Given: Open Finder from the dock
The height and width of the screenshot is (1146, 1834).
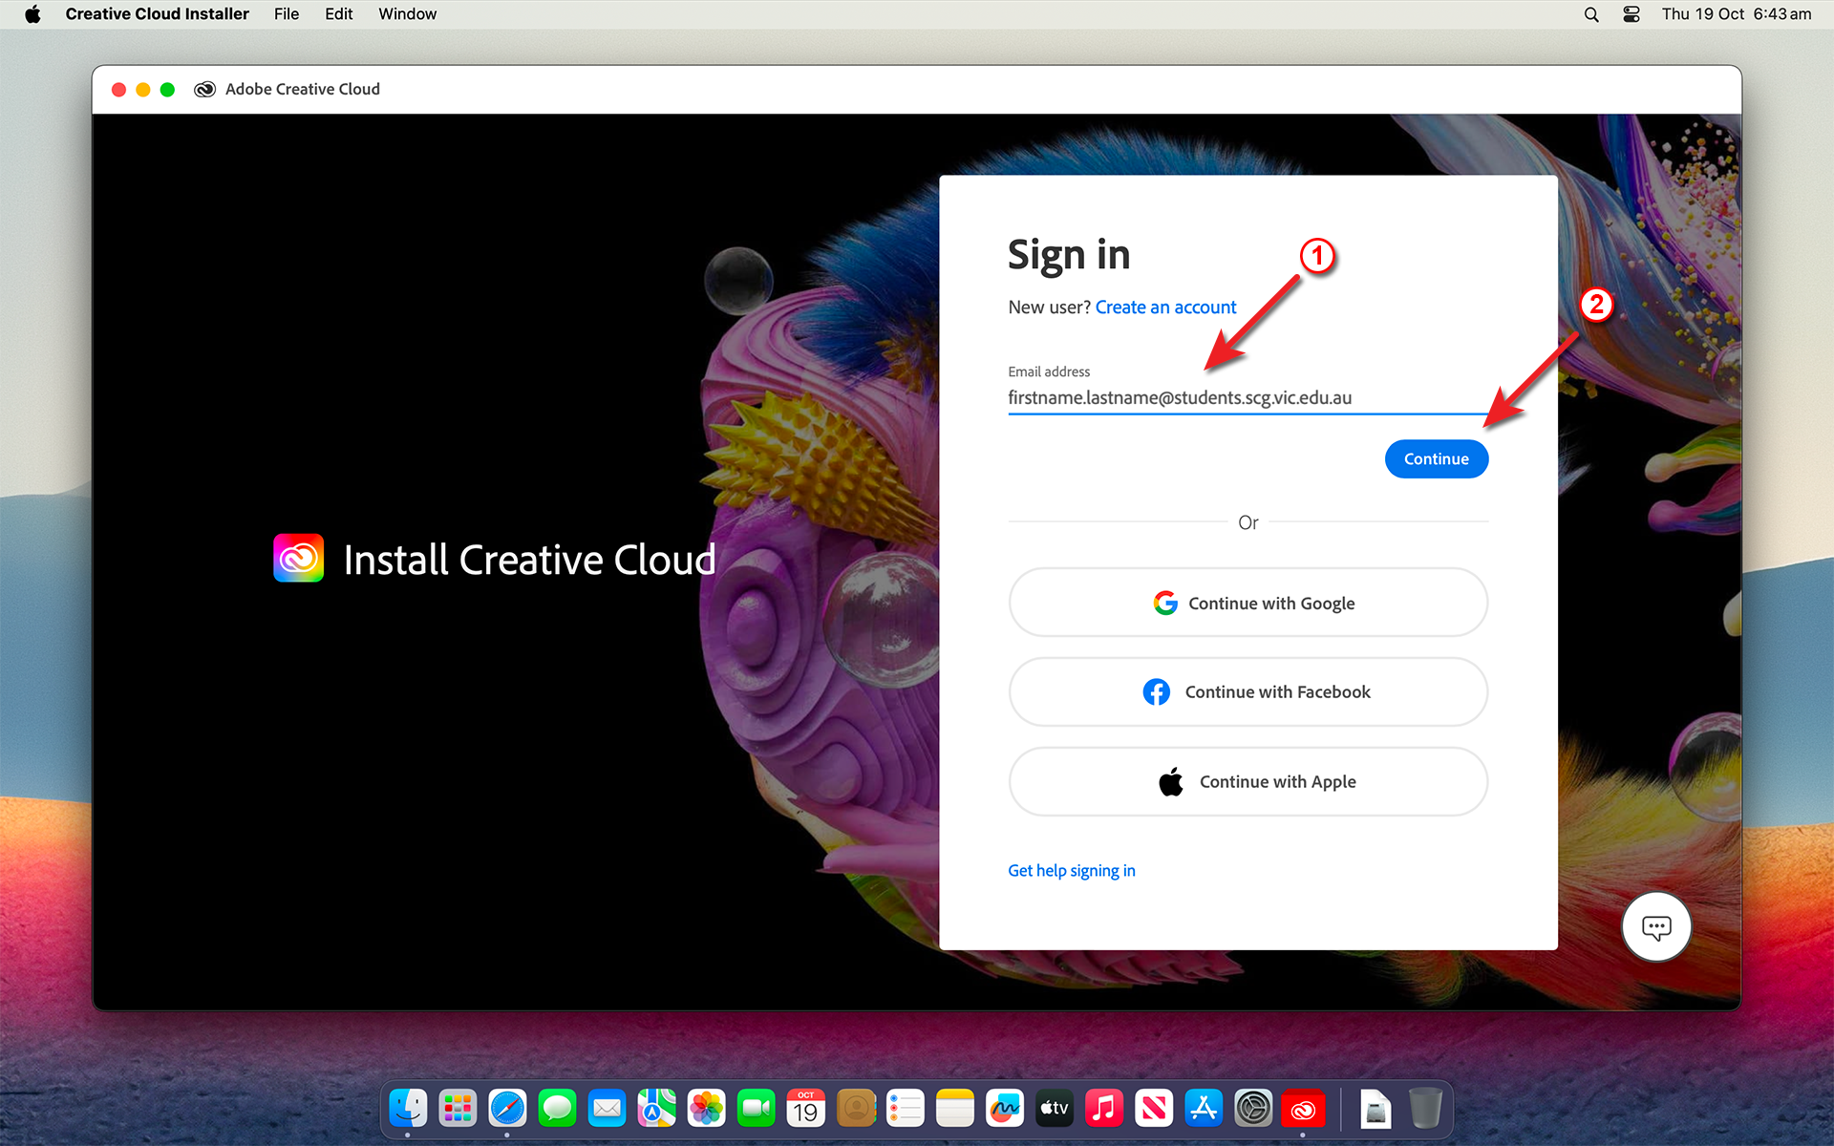Looking at the screenshot, I should click(x=408, y=1109).
